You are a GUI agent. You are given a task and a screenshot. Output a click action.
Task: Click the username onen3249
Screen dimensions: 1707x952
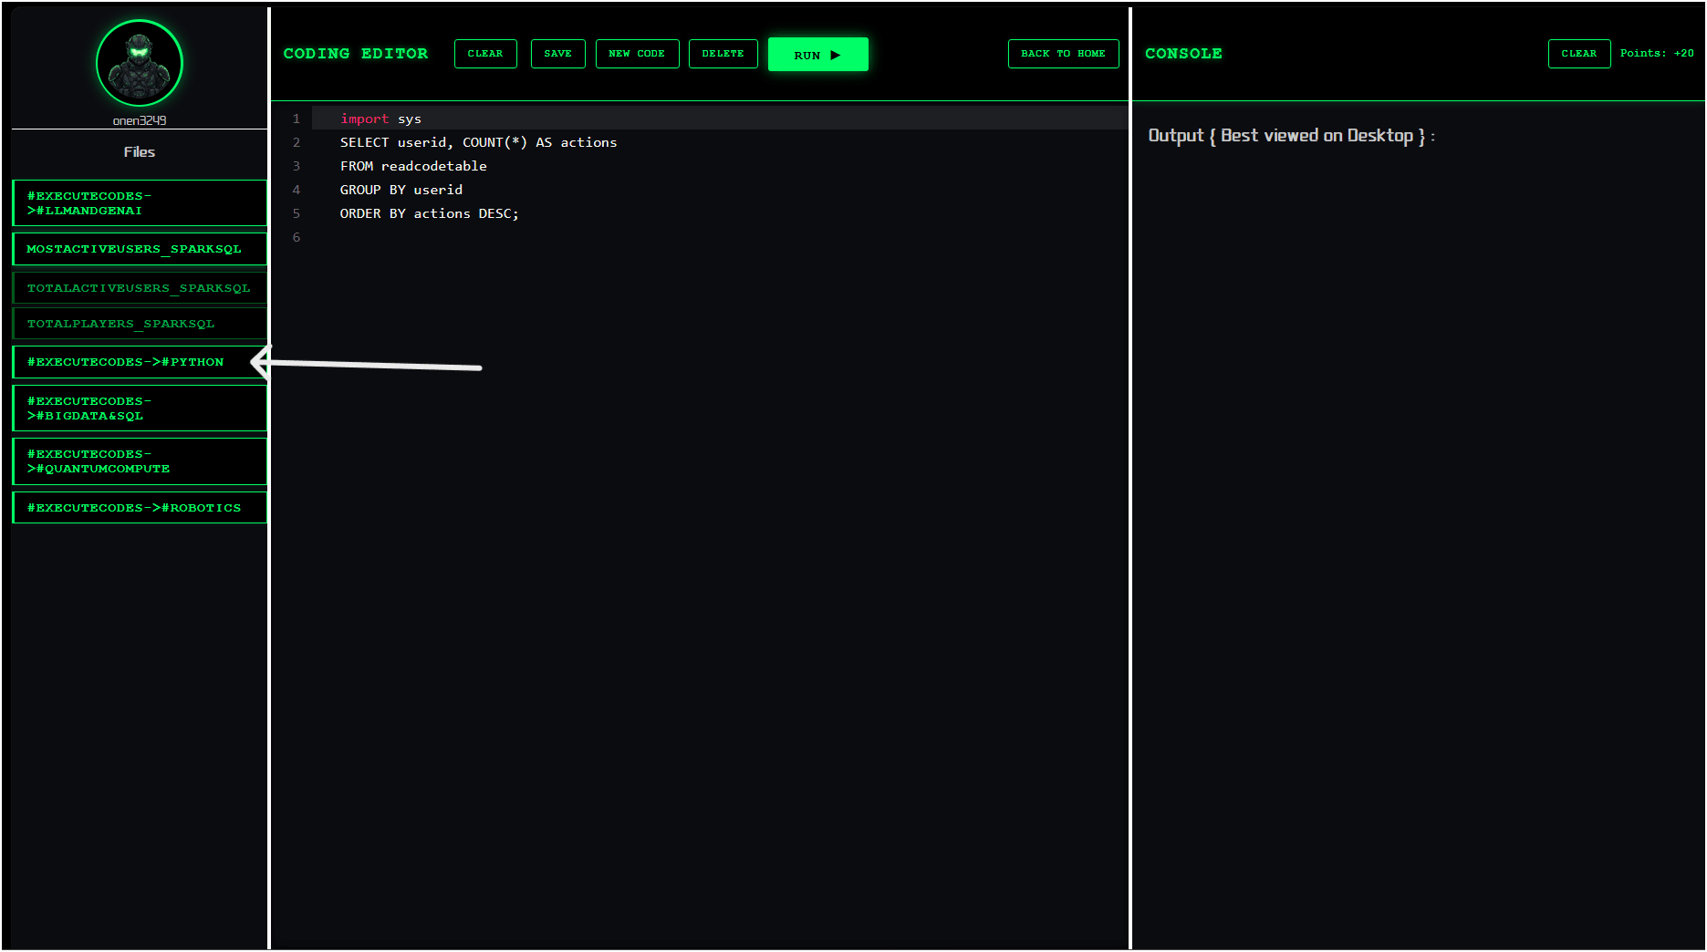140,120
